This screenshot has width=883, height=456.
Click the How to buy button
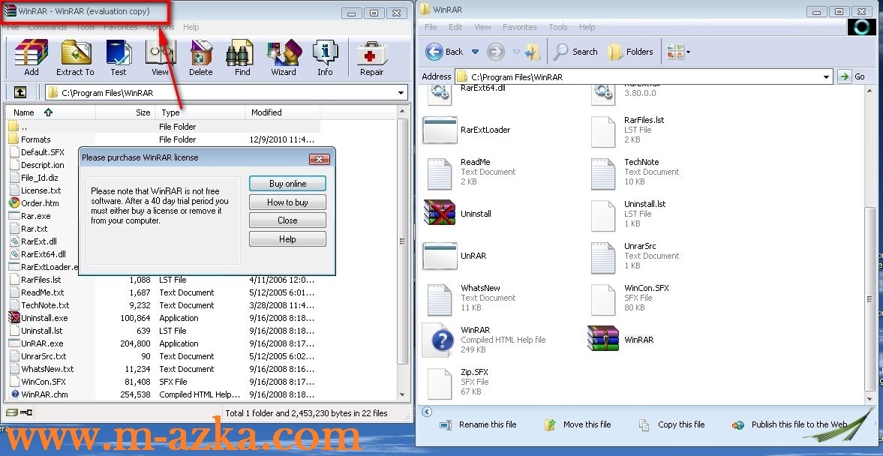coord(288,202)
